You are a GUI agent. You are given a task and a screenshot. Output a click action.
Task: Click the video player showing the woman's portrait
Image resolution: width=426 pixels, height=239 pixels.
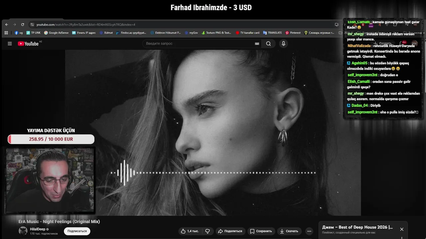[x=213, y=133]
